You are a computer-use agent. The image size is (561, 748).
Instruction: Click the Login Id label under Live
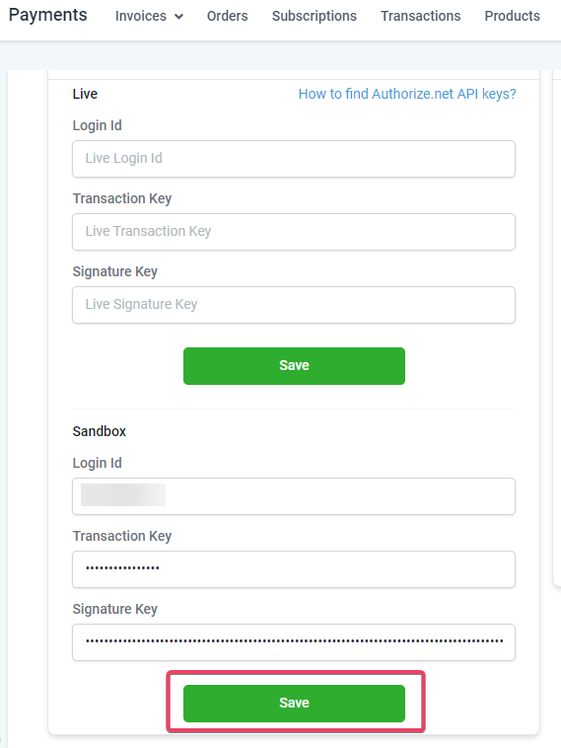coord(98,125)
